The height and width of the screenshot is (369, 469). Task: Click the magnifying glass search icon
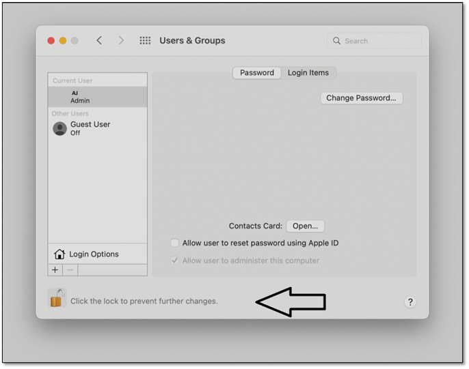[336, 41]
